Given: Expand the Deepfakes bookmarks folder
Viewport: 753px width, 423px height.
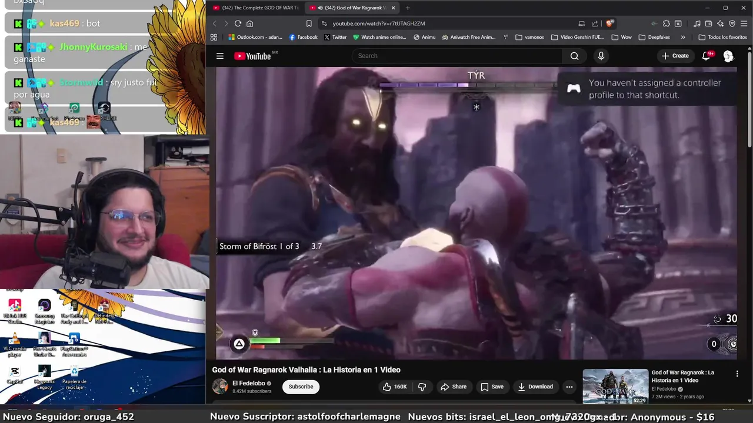Looking at the screenshot, I should click(x=654, y=37).
